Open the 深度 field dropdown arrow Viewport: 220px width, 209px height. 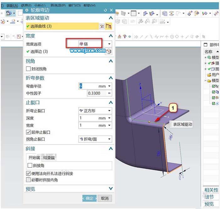[x=109, y=118]
